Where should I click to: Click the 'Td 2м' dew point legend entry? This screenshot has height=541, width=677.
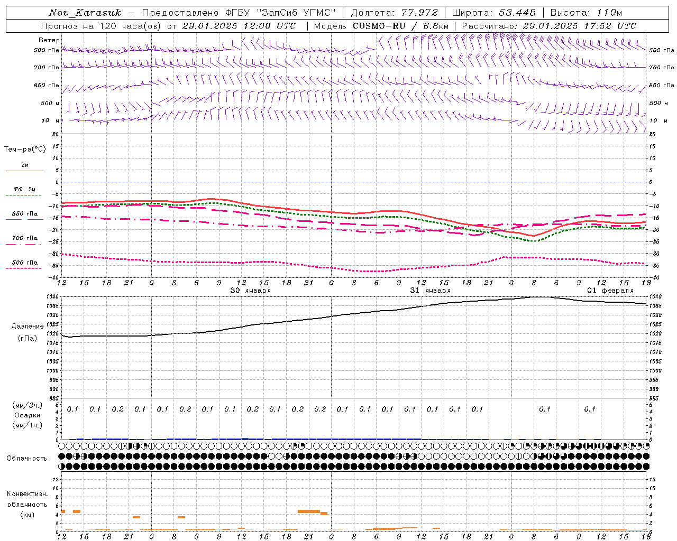pyautogui.click(x=25, y=189)
